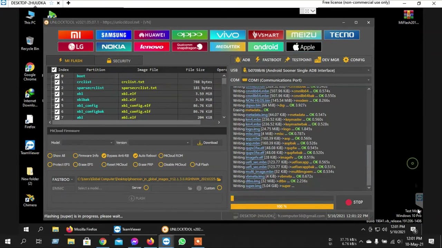
Task: Select the Apple tile
Action: [x=304, y=46]
